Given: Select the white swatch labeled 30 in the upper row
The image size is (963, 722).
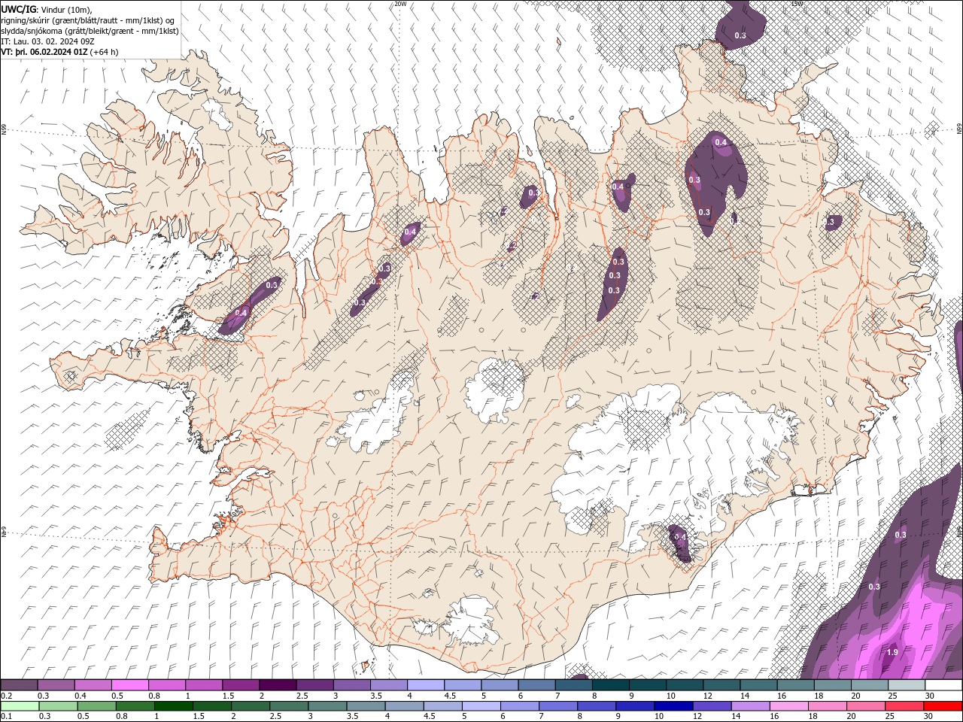Looking at the screenshot, I should [x=944, y=685].
